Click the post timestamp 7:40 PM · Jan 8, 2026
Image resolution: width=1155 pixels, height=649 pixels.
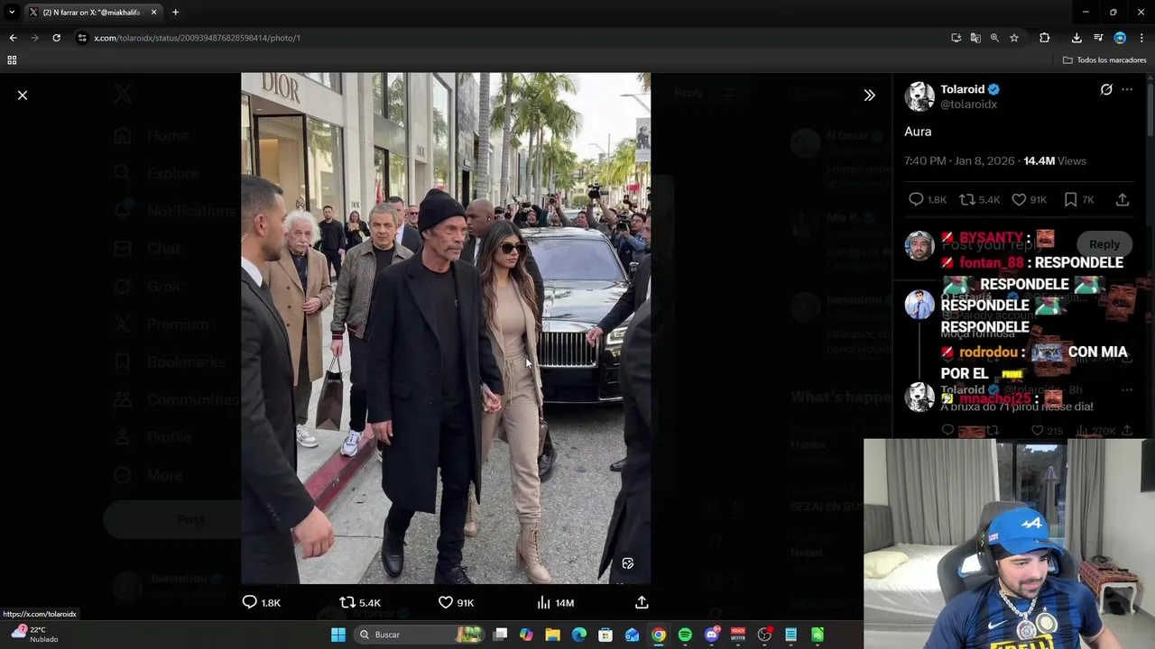(959, 160)
